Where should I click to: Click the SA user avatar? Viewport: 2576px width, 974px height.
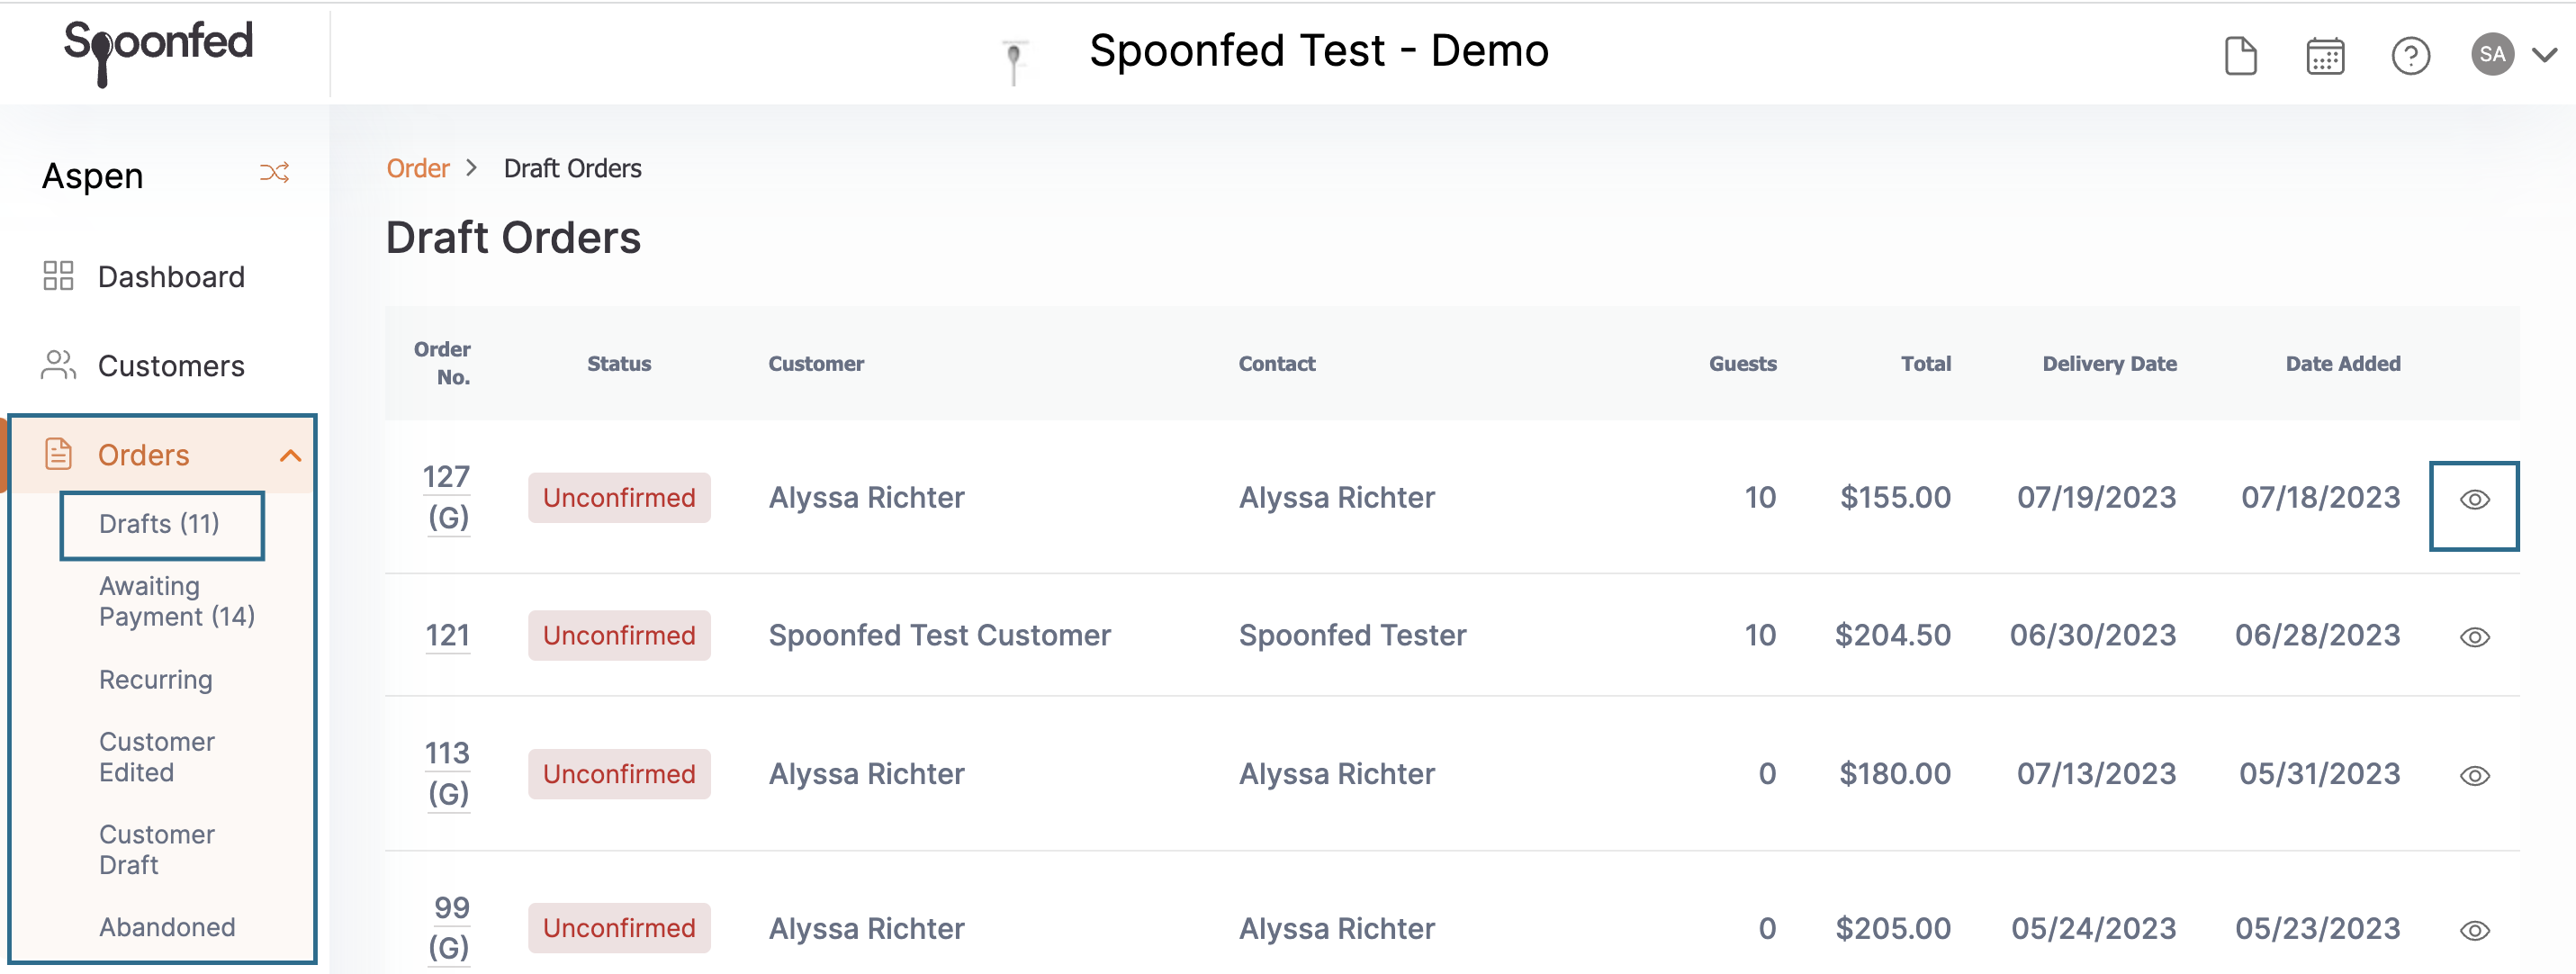[2492, 54]
